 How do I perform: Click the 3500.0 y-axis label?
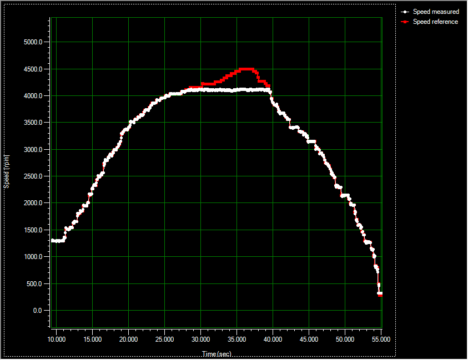point(33,123)
